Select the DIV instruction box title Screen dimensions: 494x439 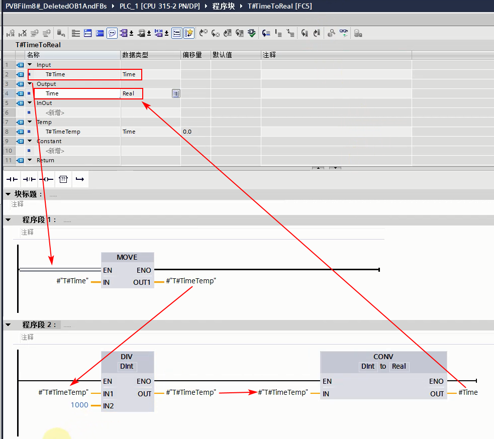pos(127,357)
